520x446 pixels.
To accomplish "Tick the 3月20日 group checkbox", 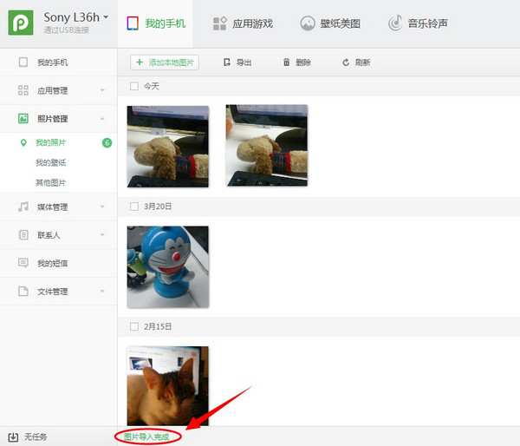I will 134,207.
